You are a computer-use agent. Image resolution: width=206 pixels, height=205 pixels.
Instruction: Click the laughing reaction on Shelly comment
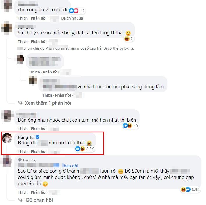coord(127,39)
